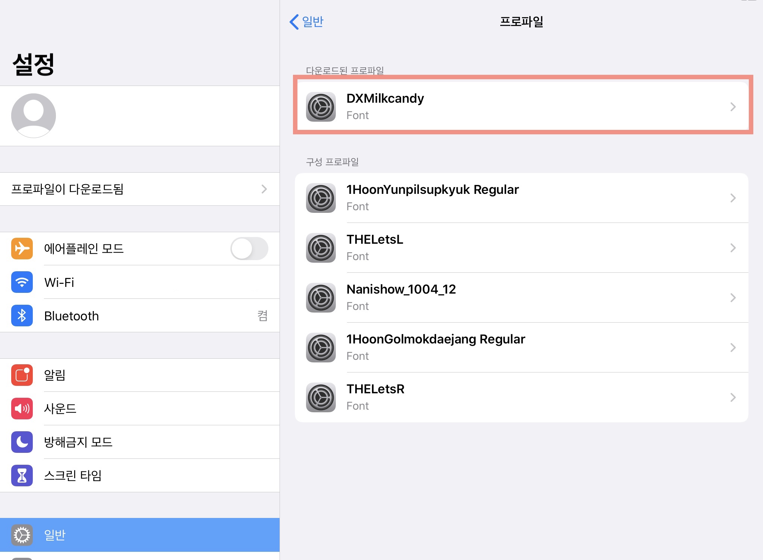Tap the 스크린 타임 hourglass icon
The width and height of the screenshot is (763, 560).
[22, 476]
